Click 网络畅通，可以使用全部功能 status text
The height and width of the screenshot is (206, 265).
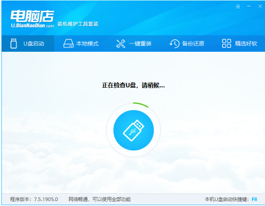coord(100,199)
